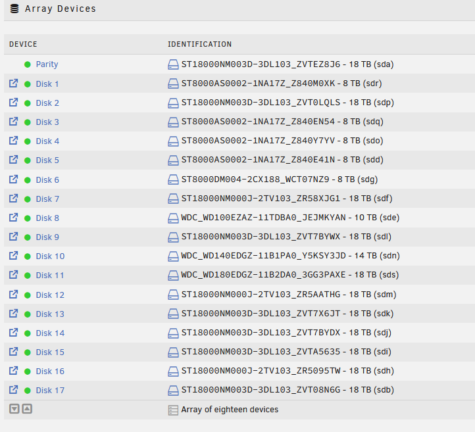
Task: Open the Disk 17 link
Action: 50,390
